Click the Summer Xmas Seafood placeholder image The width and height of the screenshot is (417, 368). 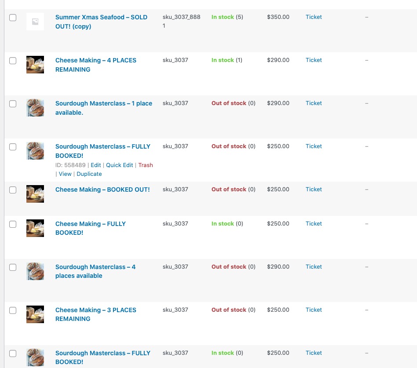35,22
